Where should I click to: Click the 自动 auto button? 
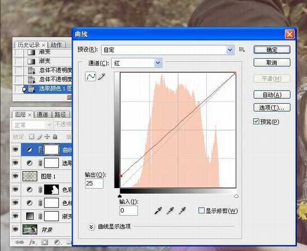(x=272, y=95)
